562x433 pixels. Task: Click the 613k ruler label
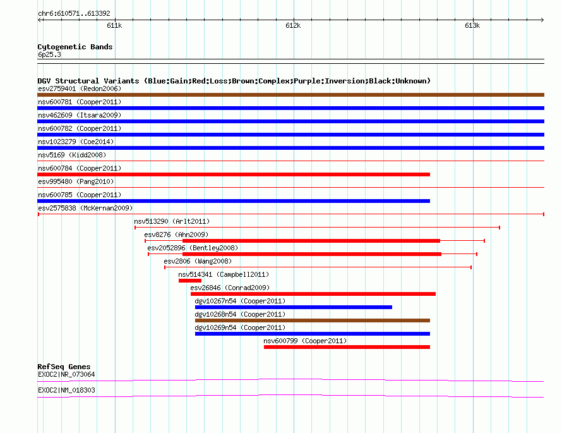pyautogui.click(x=472, y=25)
